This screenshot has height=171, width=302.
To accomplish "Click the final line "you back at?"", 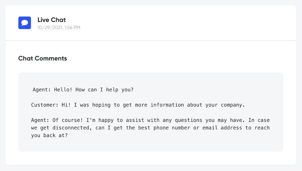I will coord(49,136).
